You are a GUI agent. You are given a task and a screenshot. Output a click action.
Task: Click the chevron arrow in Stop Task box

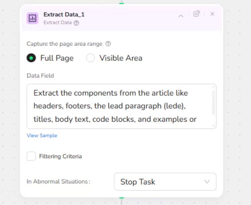pyautogui.click(x=207, y=182)
